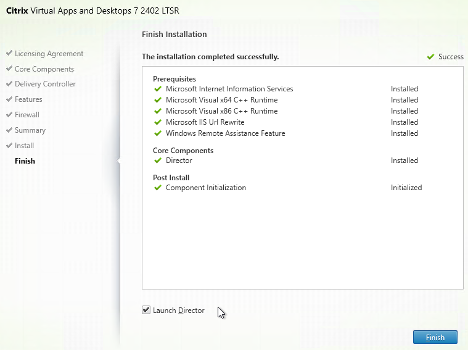
Task: Select the Firewall wizard step
Action: (x=27, y=115)
